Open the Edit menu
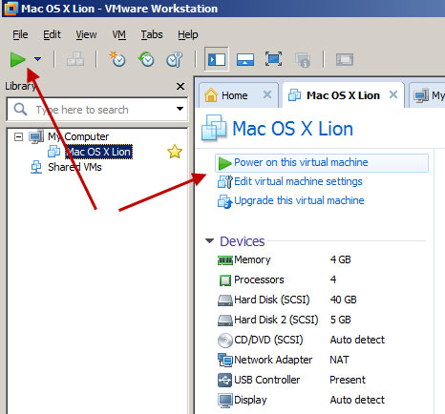The image size is (445, 414). coord(52,34)
